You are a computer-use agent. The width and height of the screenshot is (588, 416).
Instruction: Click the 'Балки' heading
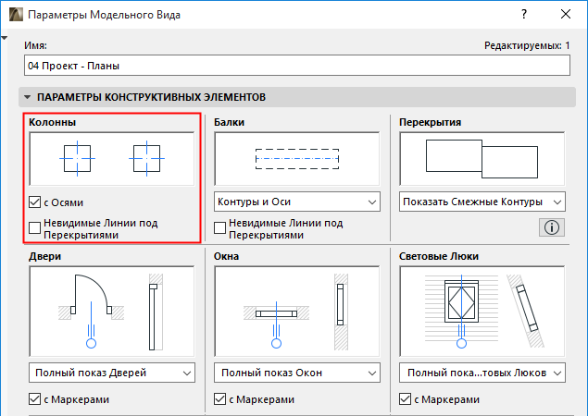(x=229, y=122)
